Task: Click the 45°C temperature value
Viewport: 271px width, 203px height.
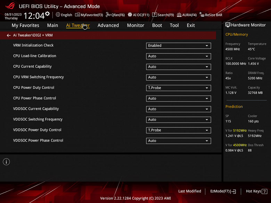Action: (x=251, y=49)
